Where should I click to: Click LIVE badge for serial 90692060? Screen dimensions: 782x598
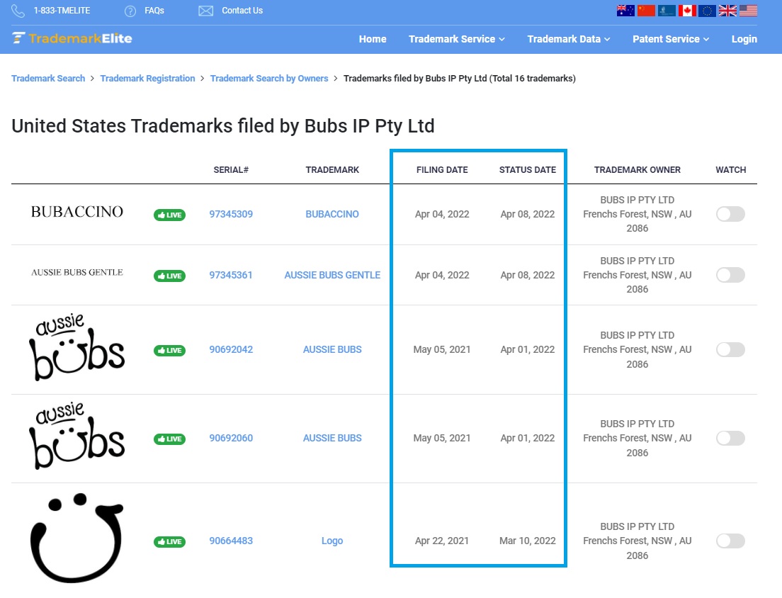click(x=169, y=439)
